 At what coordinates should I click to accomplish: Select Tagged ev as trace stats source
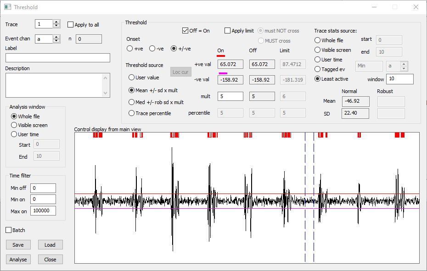317,69
